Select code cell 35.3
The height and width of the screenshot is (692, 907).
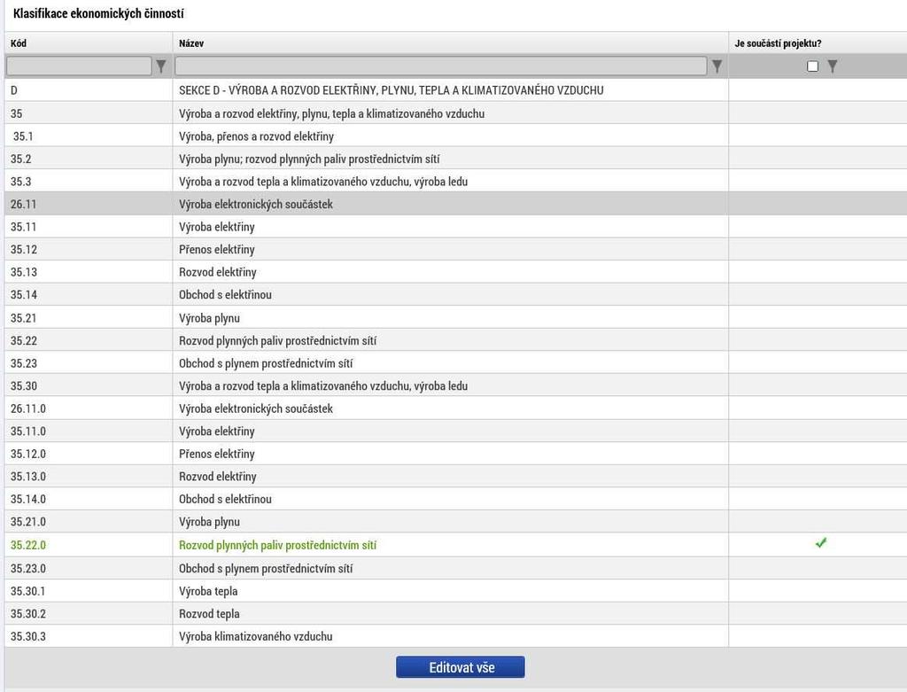pyautogui.click(x=21, y=182)
